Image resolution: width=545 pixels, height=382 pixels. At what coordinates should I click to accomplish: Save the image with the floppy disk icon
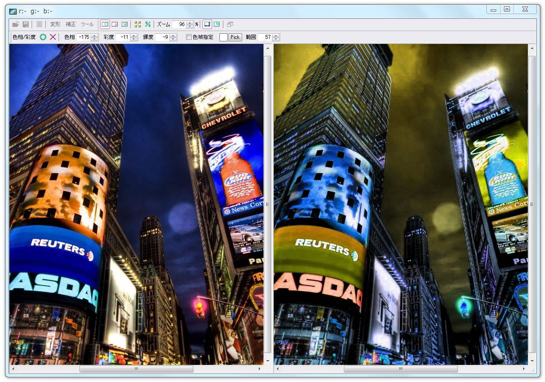(x=26, y=24)
